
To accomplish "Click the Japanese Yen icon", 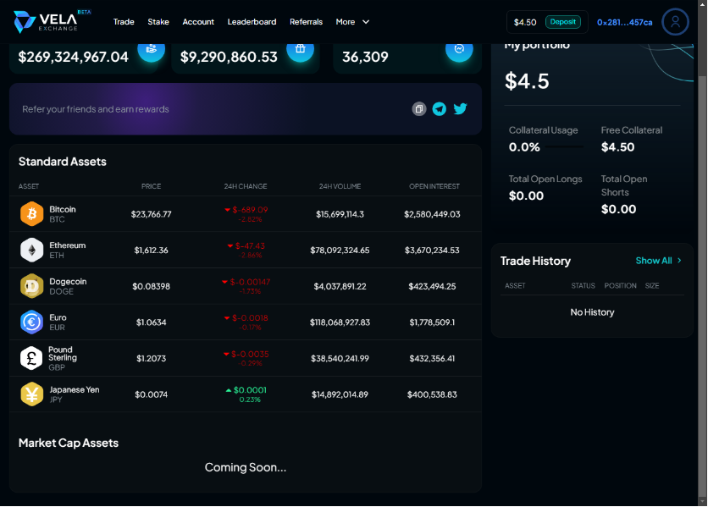I will pos(31,394).
